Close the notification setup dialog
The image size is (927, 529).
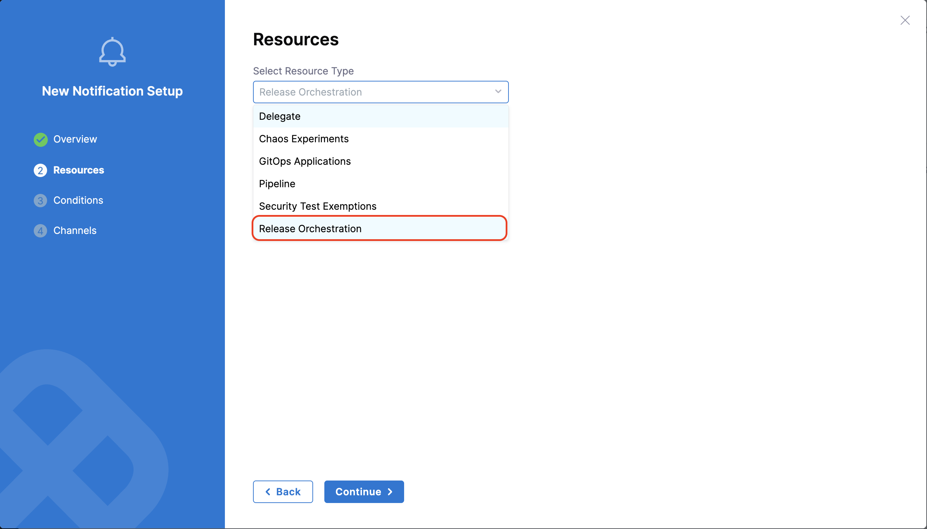[x=905, y=20]
